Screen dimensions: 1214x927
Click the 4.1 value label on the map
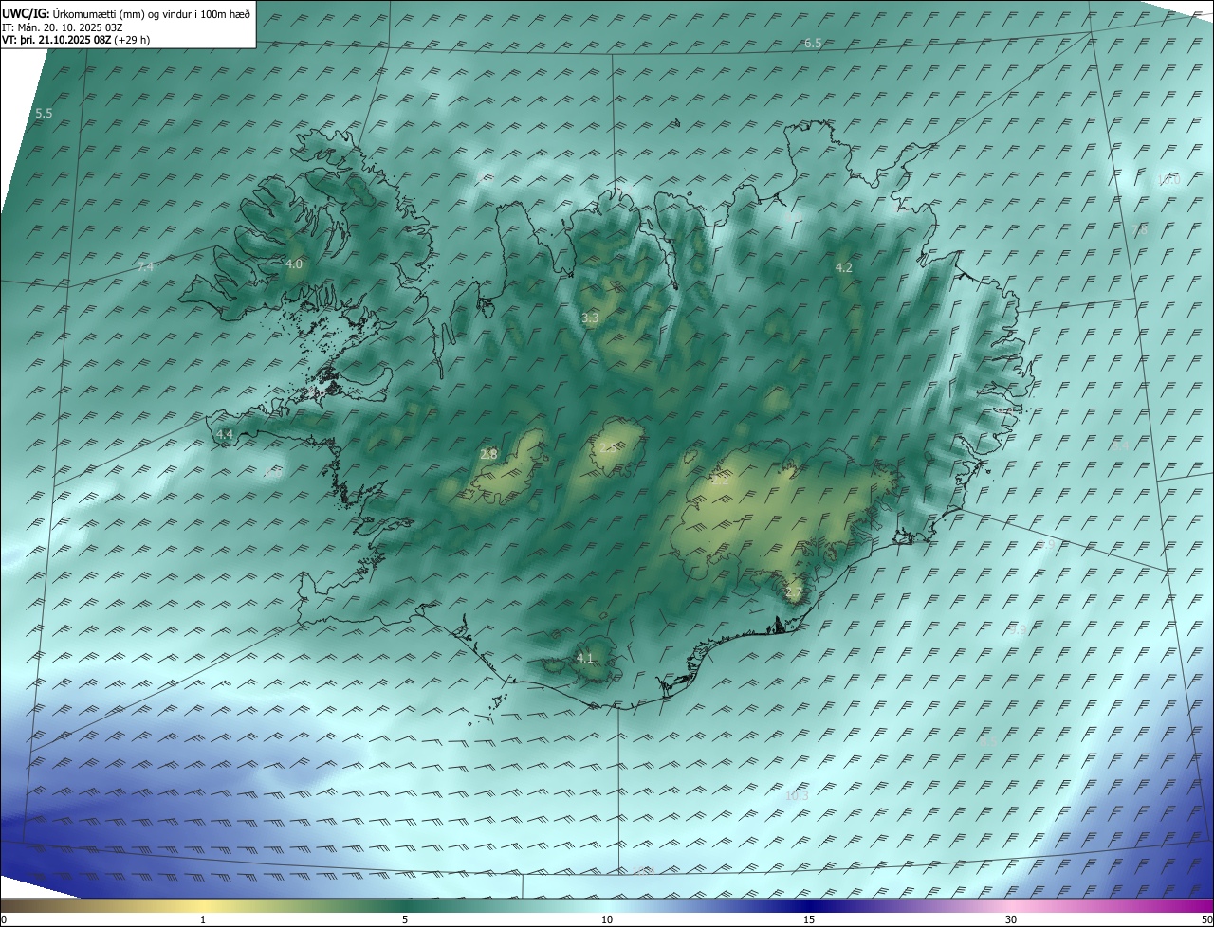pyautogui.click(x=584, y=658)
